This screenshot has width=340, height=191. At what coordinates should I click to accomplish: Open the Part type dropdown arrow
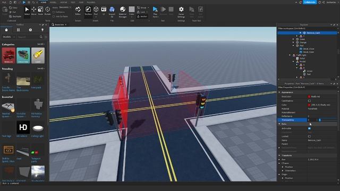click(96, 16)
